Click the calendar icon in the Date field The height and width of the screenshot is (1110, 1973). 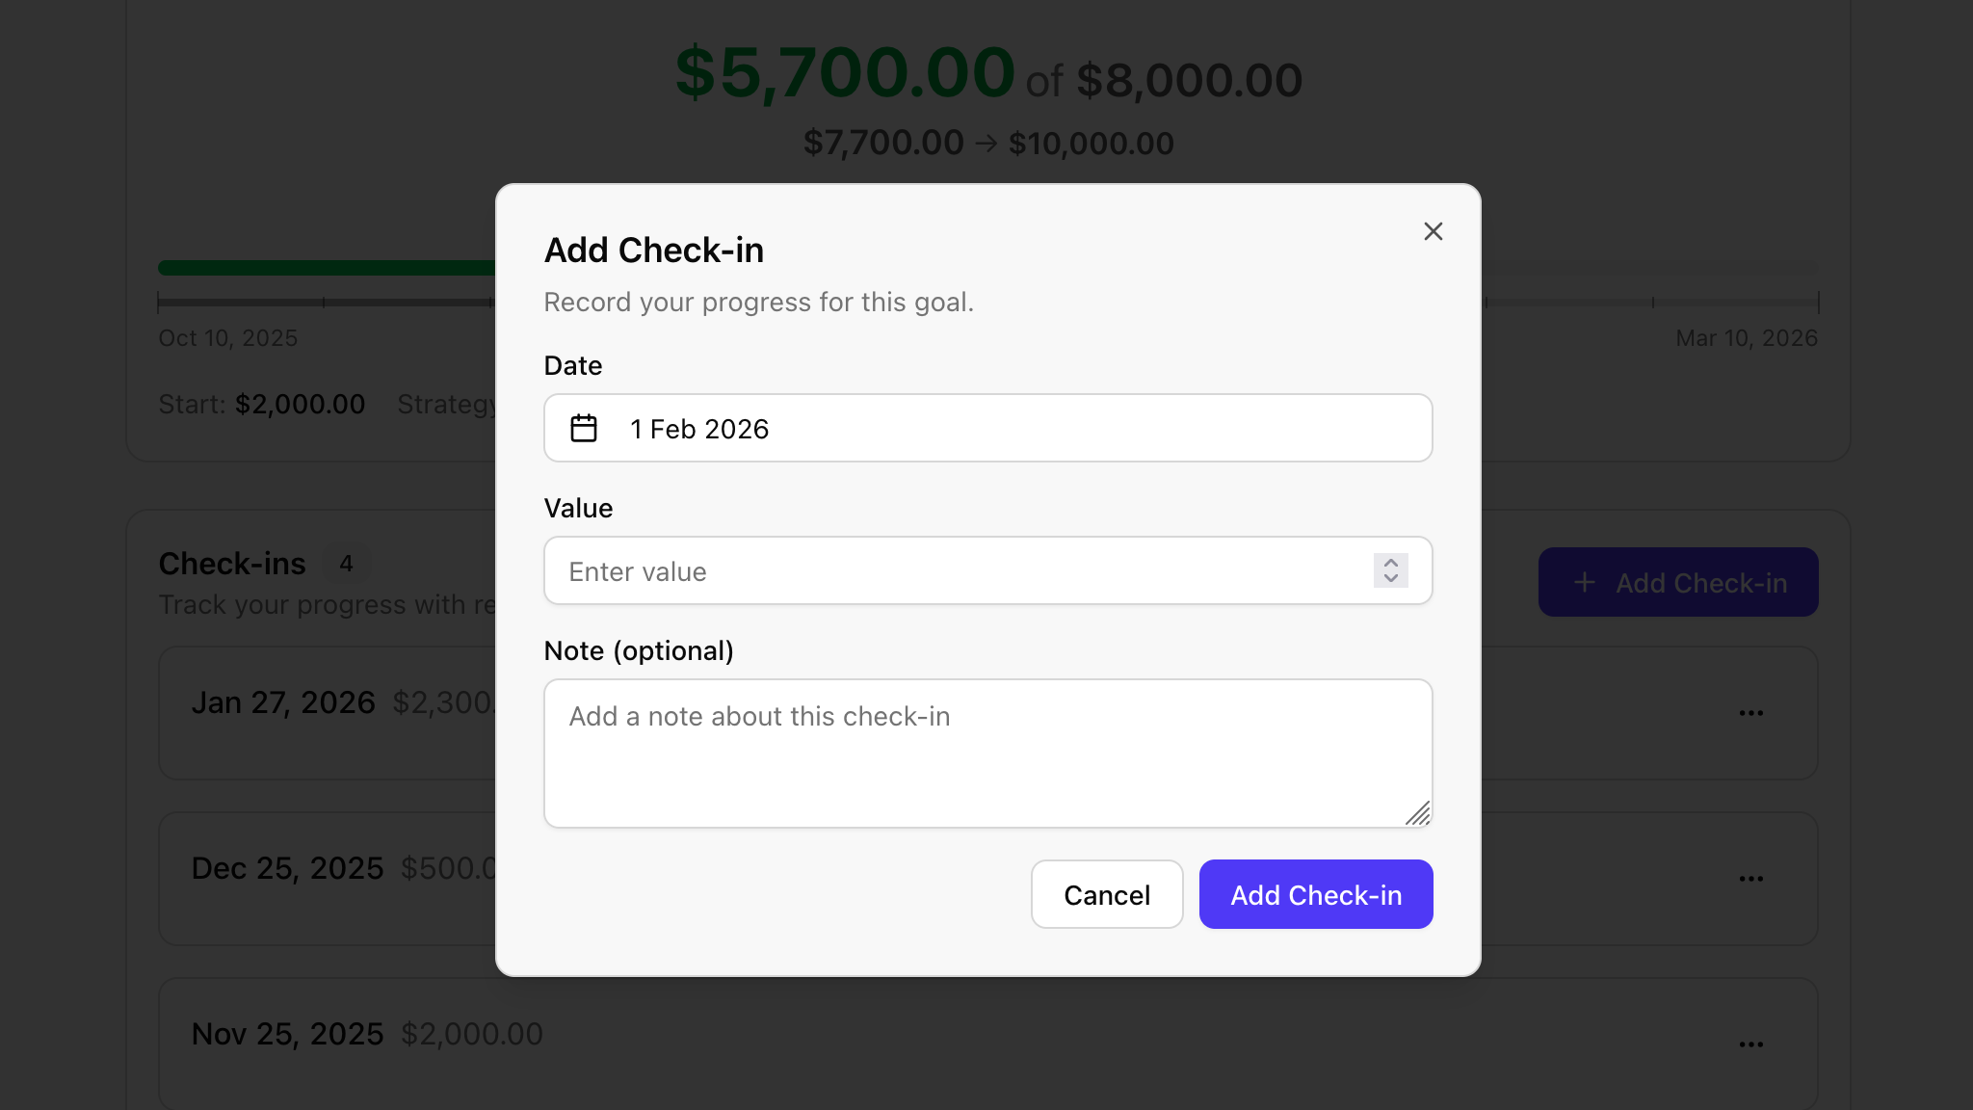pos(584,427)
